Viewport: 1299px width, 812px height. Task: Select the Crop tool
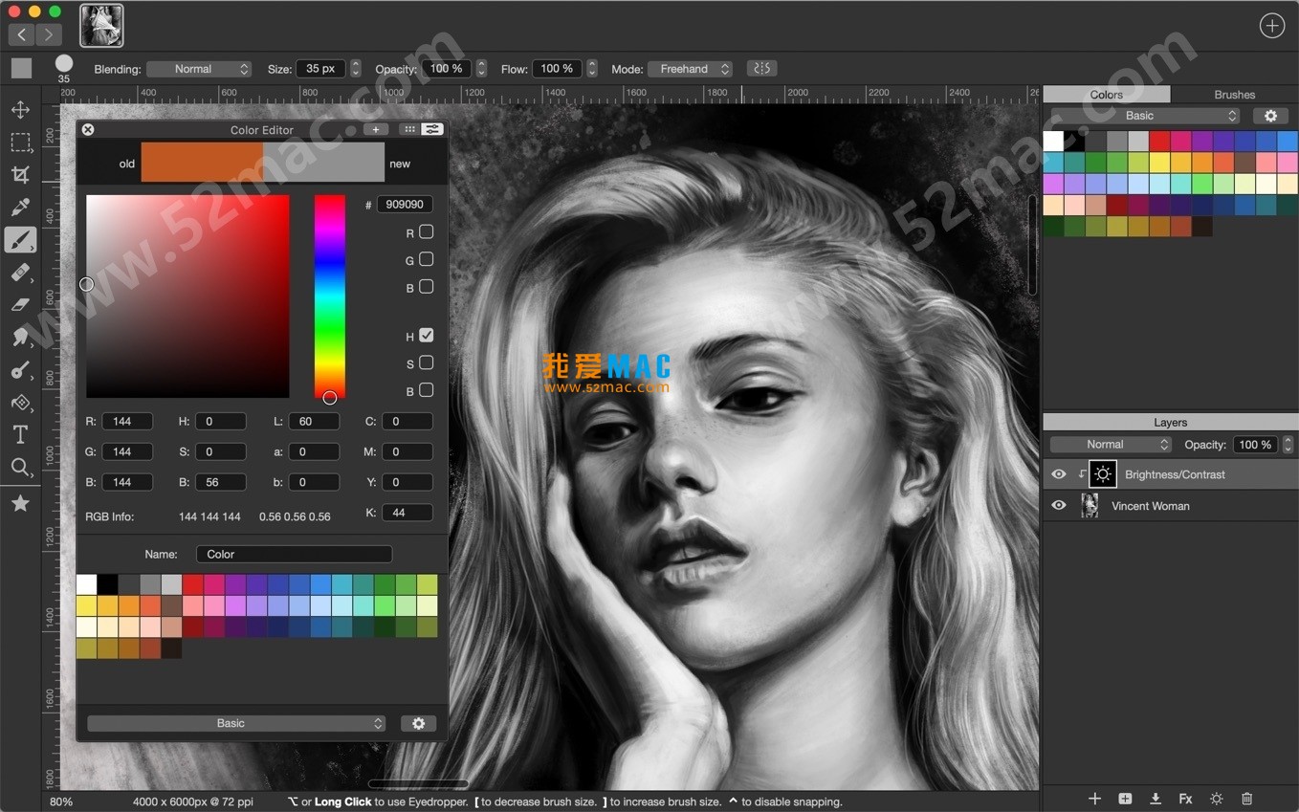(x=20, y=175)
